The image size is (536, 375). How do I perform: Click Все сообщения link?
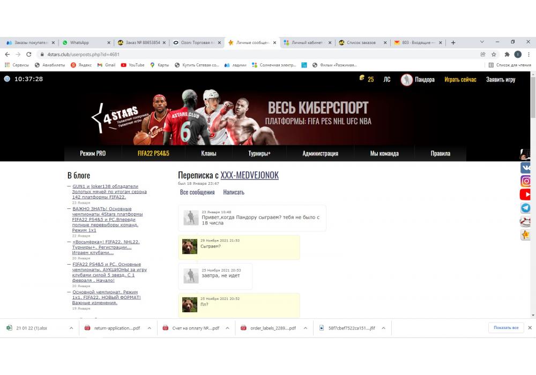(197, 192)
